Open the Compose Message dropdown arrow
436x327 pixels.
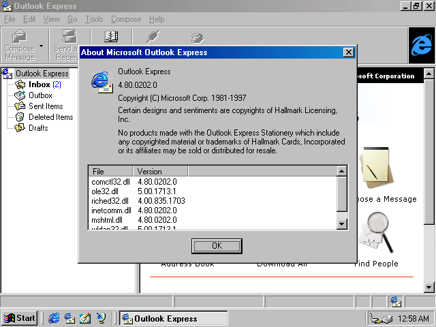tap(42, 46)
